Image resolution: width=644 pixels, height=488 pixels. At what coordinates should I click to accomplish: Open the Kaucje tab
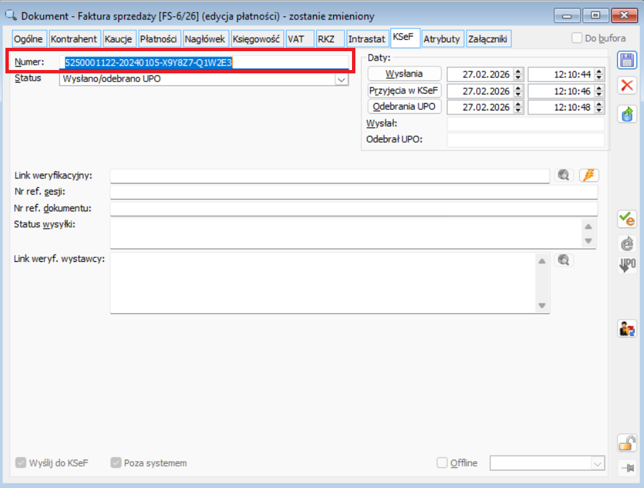[x=119, y=39]
